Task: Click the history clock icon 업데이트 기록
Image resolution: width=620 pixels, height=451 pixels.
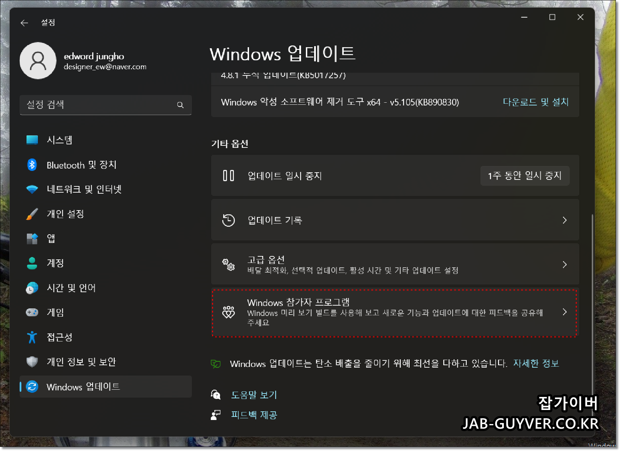Action: [x=228, y=220]
